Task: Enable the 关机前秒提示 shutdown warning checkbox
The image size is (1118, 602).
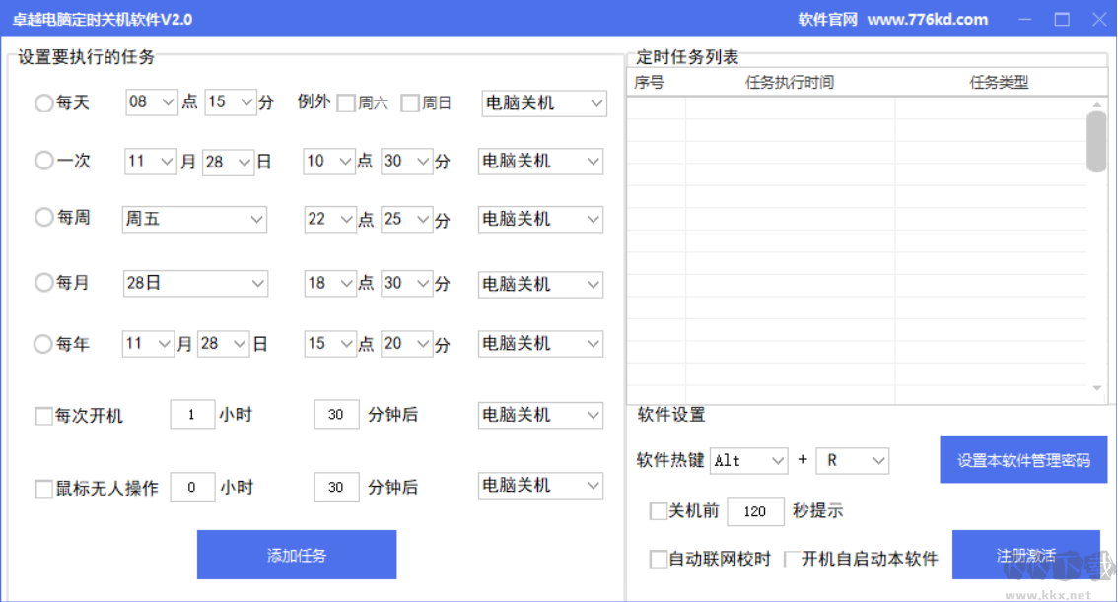Action: [657, 510]
